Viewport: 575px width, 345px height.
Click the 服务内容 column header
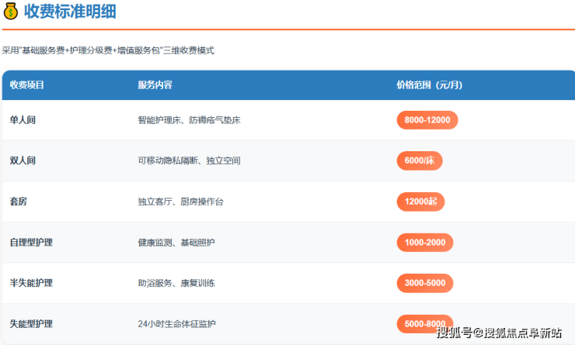click(x=155, y=85)
